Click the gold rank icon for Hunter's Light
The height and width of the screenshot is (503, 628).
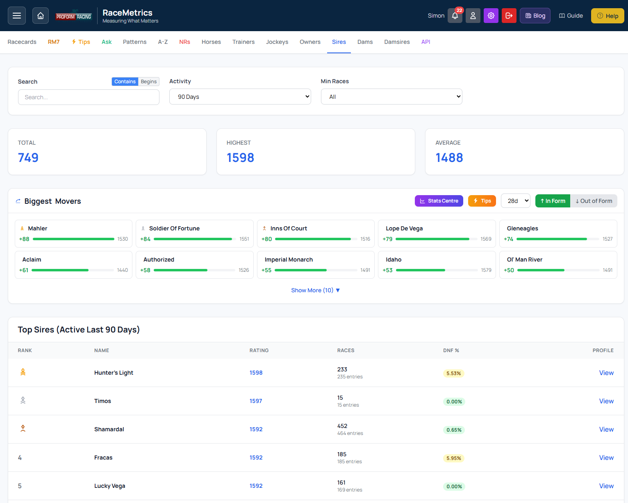[23, 372]
